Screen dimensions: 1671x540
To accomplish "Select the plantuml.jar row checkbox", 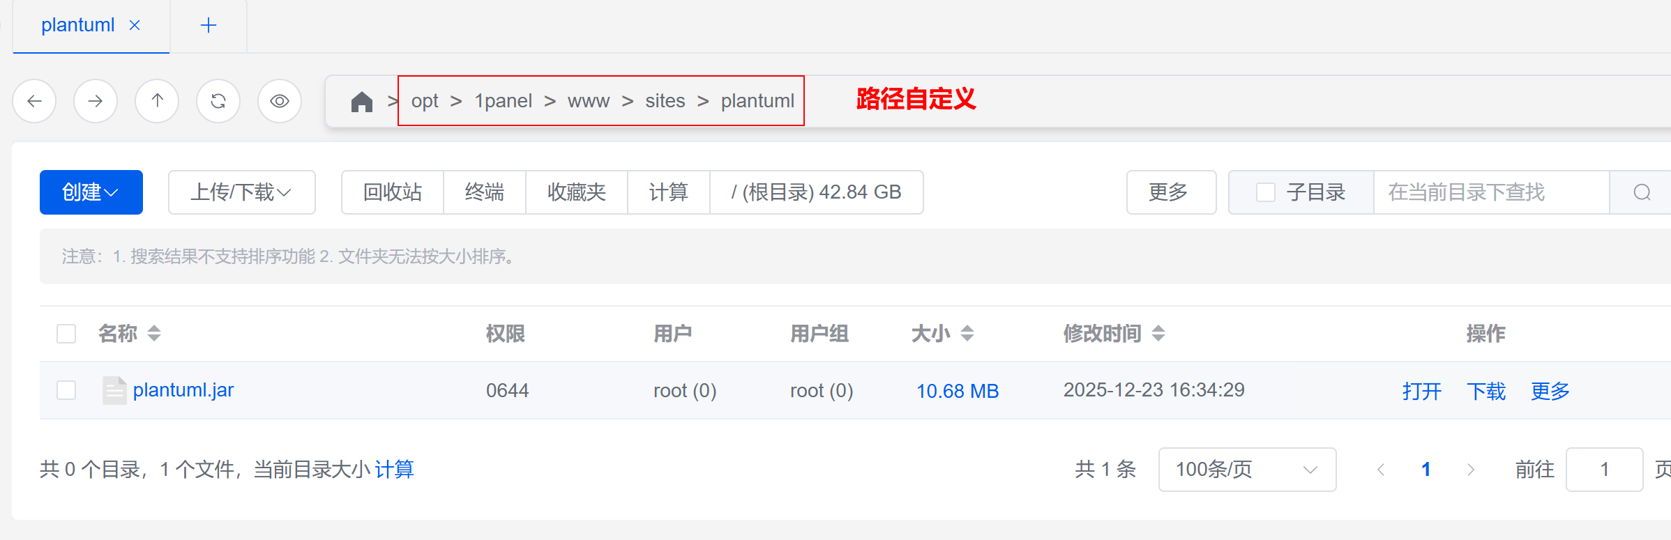I will pyautogui.click(x=66, y=390).
